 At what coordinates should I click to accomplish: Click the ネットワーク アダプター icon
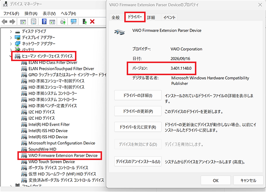coord(17,44)
